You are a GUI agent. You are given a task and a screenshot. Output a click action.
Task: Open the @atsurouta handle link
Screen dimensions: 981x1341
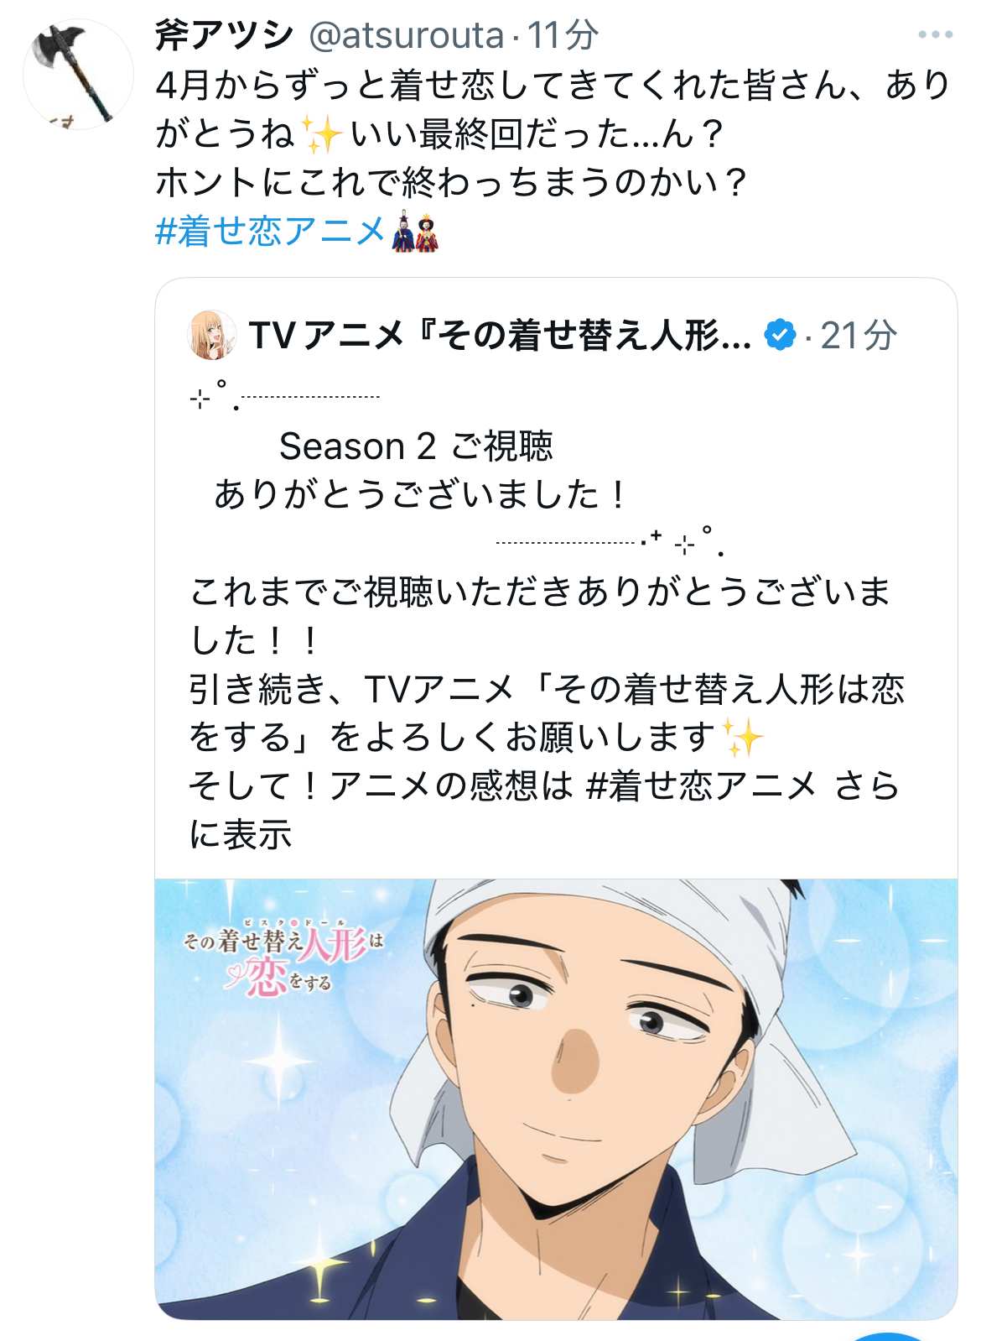(407, 35)
